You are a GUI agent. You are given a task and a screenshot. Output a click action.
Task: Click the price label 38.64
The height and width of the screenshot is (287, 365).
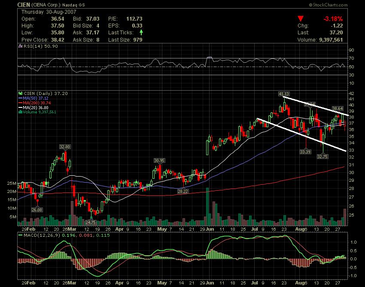pos(338,108)
